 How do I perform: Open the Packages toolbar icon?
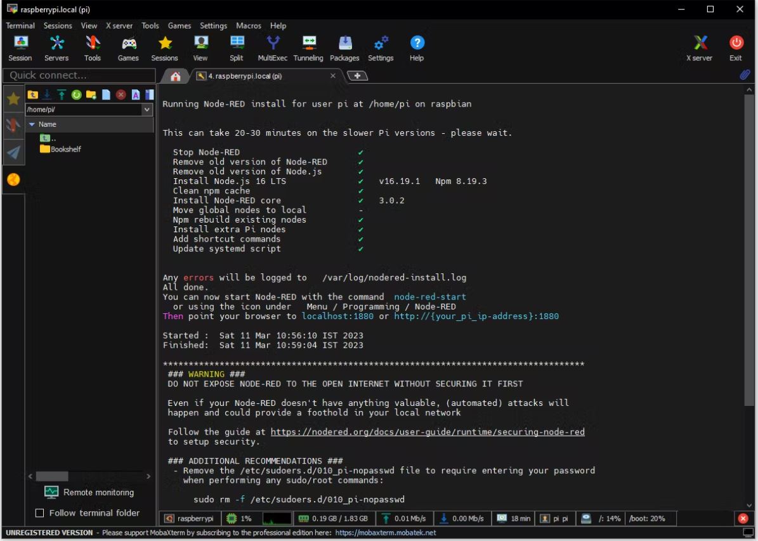(344, 48)
